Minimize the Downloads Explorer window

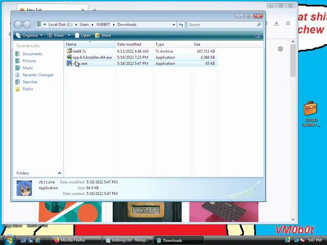[239, 16]
